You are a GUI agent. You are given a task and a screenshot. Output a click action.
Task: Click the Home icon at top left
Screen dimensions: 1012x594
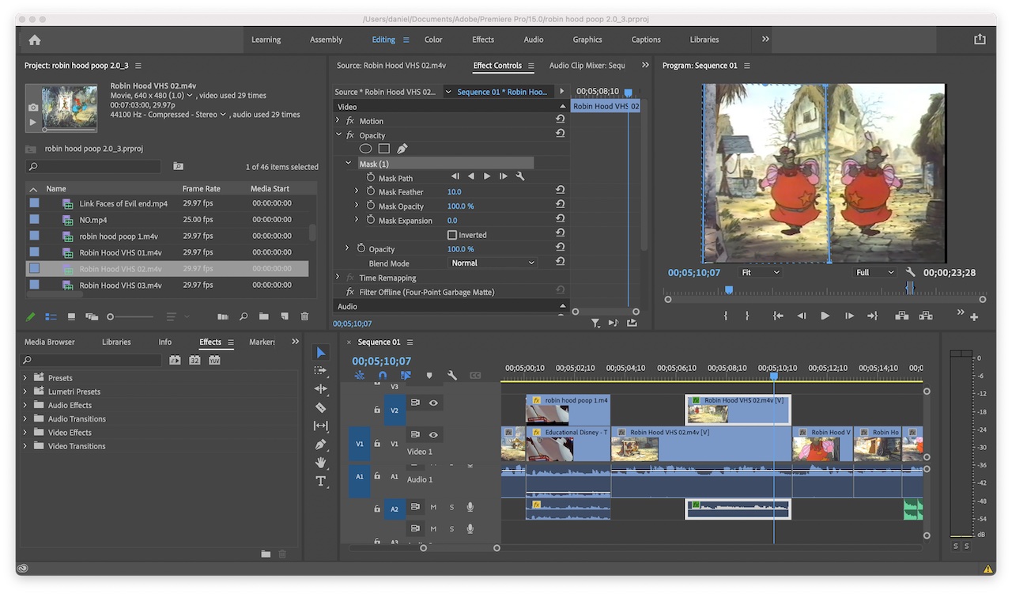tap(35, 40)
